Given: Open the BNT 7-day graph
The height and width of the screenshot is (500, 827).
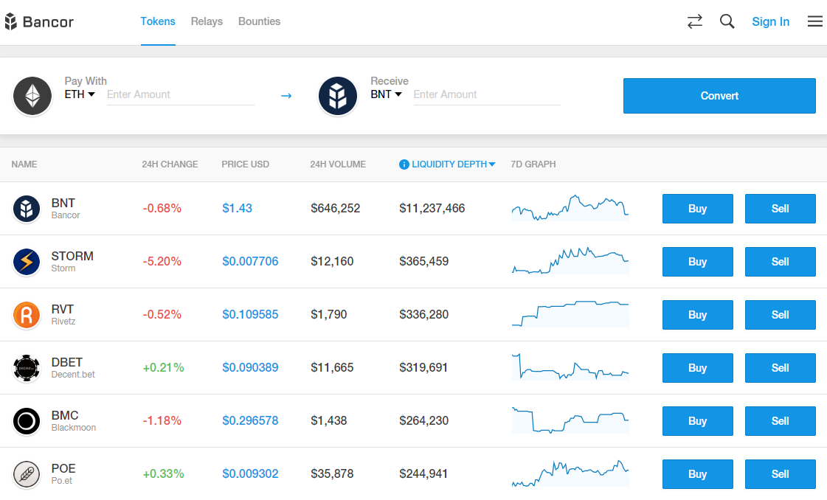Looking at the screenshot, I should 570,208.
